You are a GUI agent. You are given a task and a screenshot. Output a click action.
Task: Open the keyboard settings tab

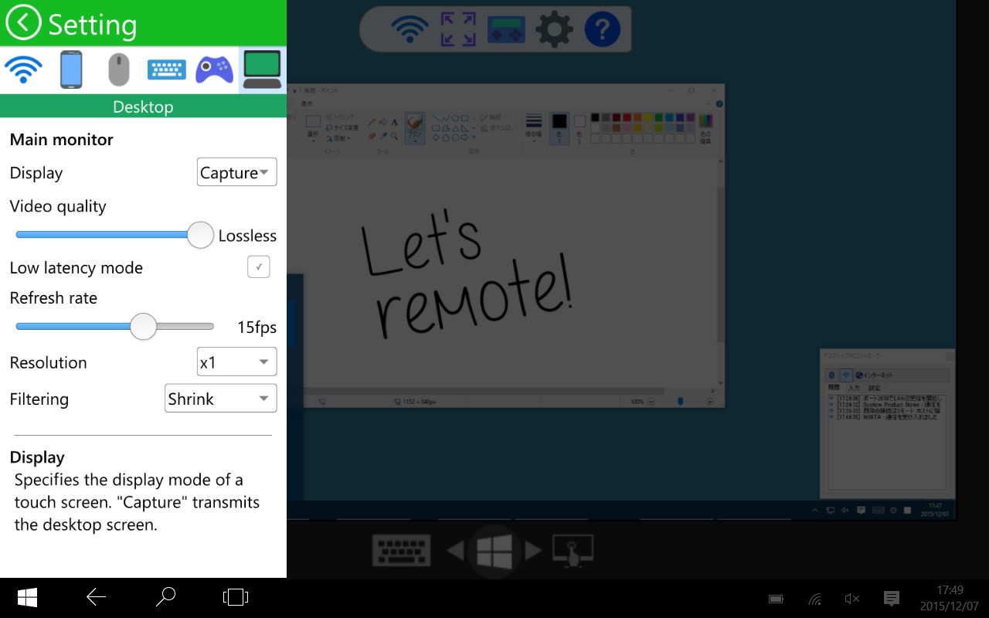click(x=166, y=70)
